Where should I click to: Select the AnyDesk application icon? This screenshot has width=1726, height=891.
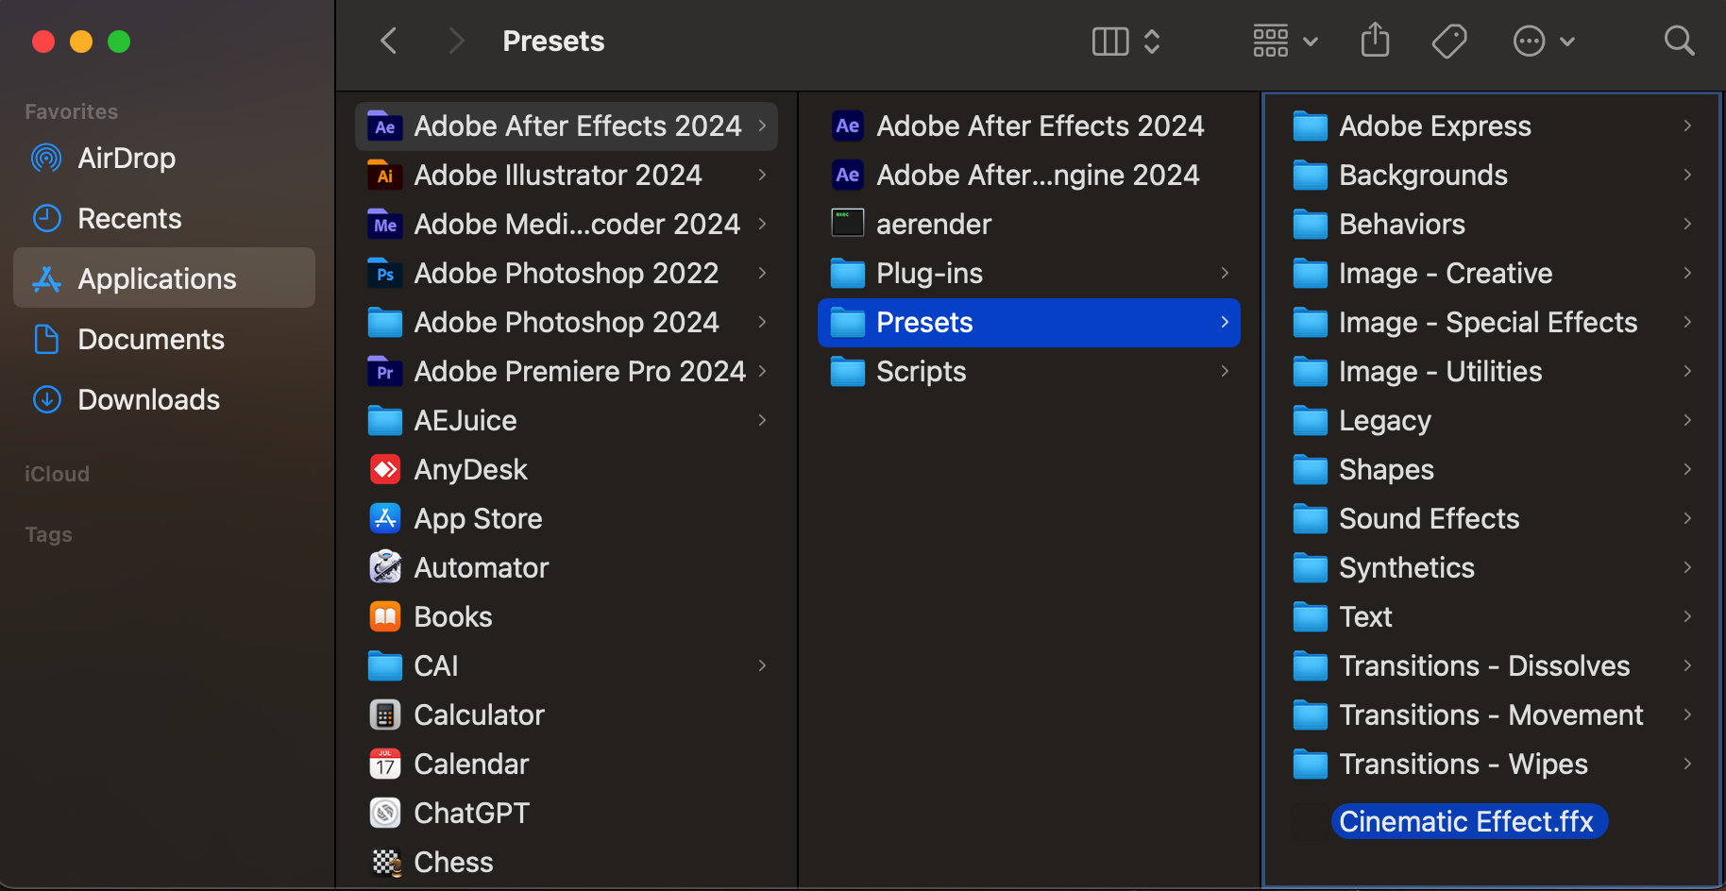pos(385,469)
